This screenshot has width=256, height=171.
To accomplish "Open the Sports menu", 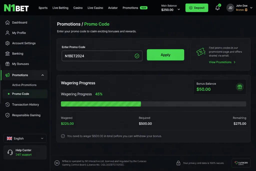I will [x=43, y=8].
